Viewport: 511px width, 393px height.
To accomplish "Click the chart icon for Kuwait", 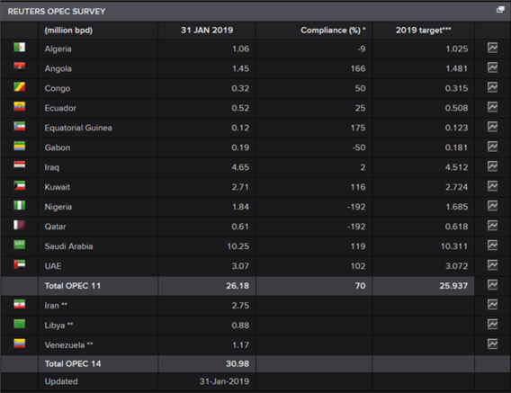I will click(x=492, y=186).
